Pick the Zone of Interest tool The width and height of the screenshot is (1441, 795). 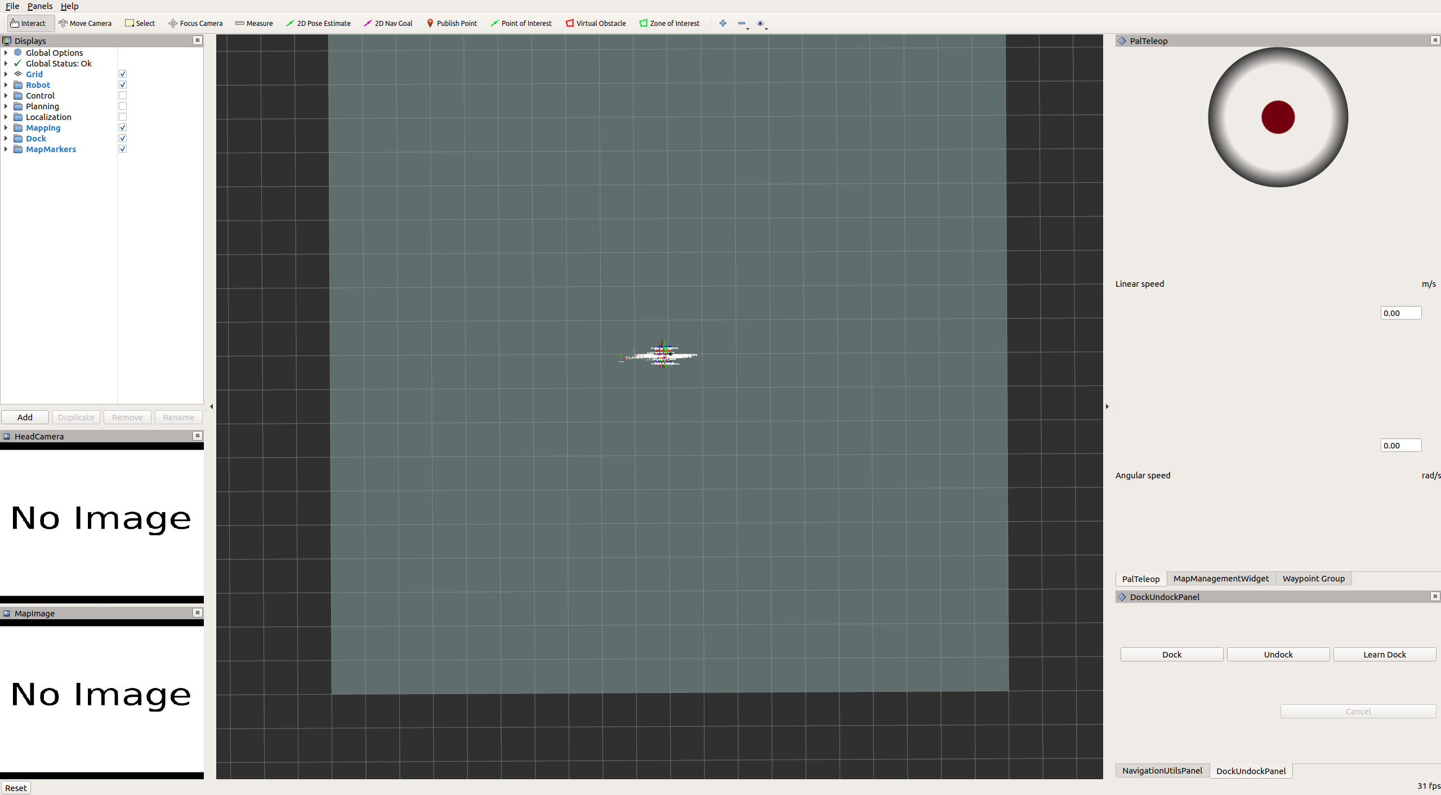coord(670,23)
